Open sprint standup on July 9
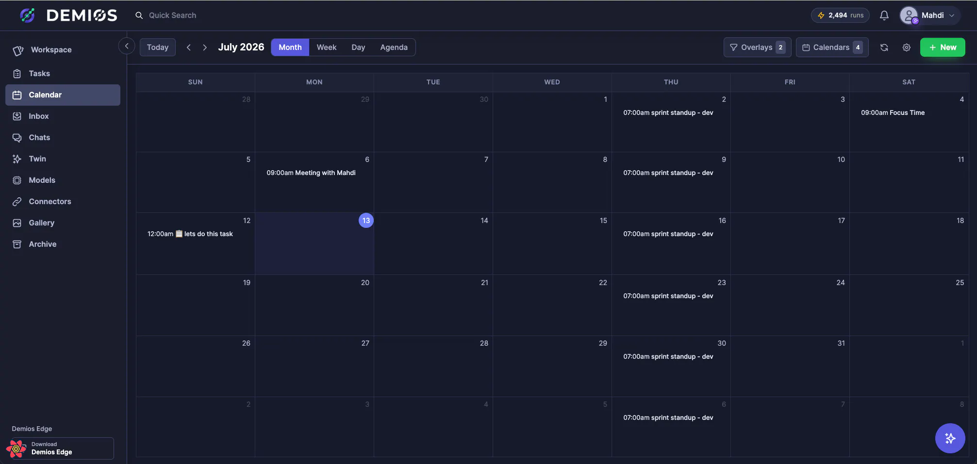This screenshot has width=977, height=464. coord(668,173)
